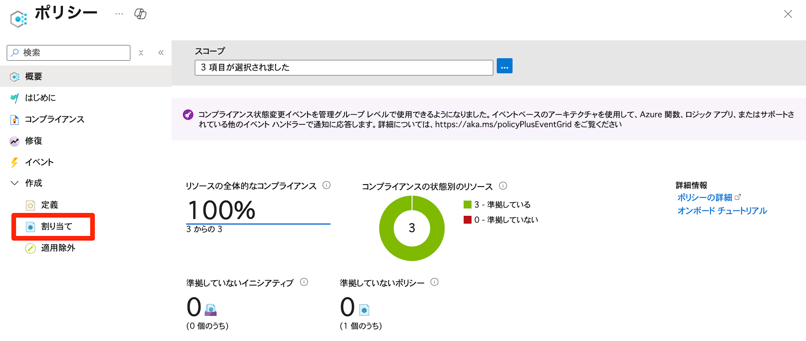
Task: Click the 定義 file icon
Action: [x=30, y=205]
